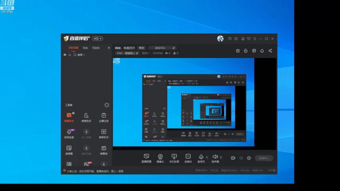Add 手机投屏 phone casting source
This screenshot has width=340, height=191.
tap(174, 158)
